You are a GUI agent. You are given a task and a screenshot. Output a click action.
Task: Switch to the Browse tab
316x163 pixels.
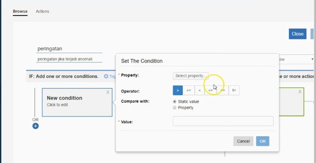(20, 11)
